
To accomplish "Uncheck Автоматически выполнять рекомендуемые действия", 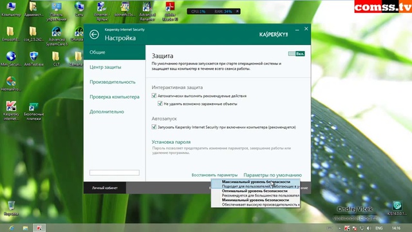I will 154,96.
